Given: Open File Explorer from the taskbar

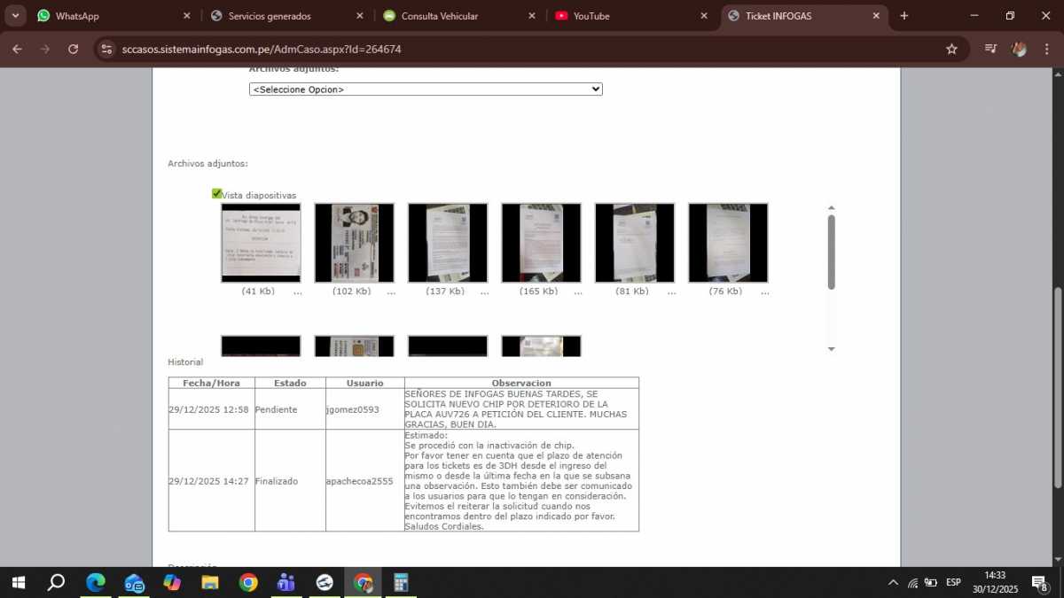Looking at the screenshot, I should tap(210, 582).
